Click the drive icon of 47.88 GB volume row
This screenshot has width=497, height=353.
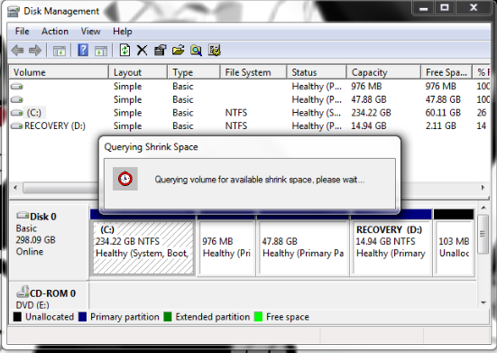point(17,99)
